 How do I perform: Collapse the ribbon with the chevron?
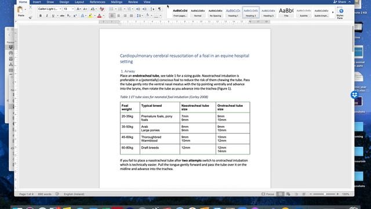[350, 2]
